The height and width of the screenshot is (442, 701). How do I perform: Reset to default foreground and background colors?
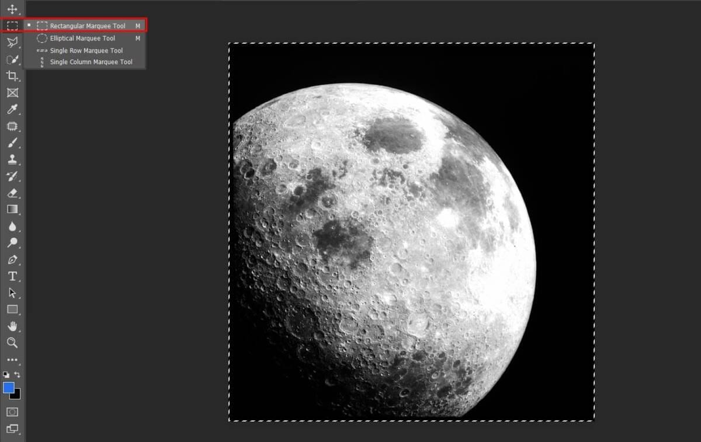coord(6,374)
